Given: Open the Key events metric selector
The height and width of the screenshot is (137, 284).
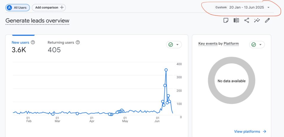Looking at the screenshot, I should (208, 44).
